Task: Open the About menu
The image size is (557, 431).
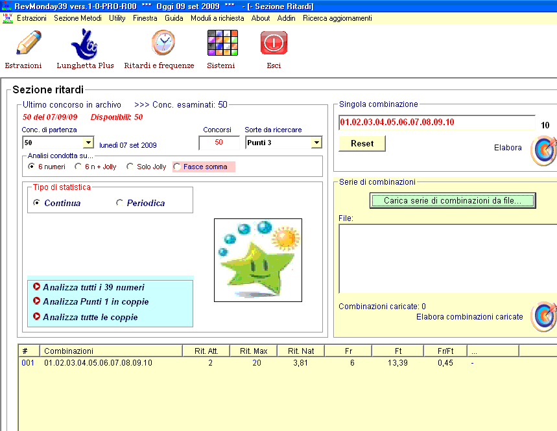Action: coord(261,18)
